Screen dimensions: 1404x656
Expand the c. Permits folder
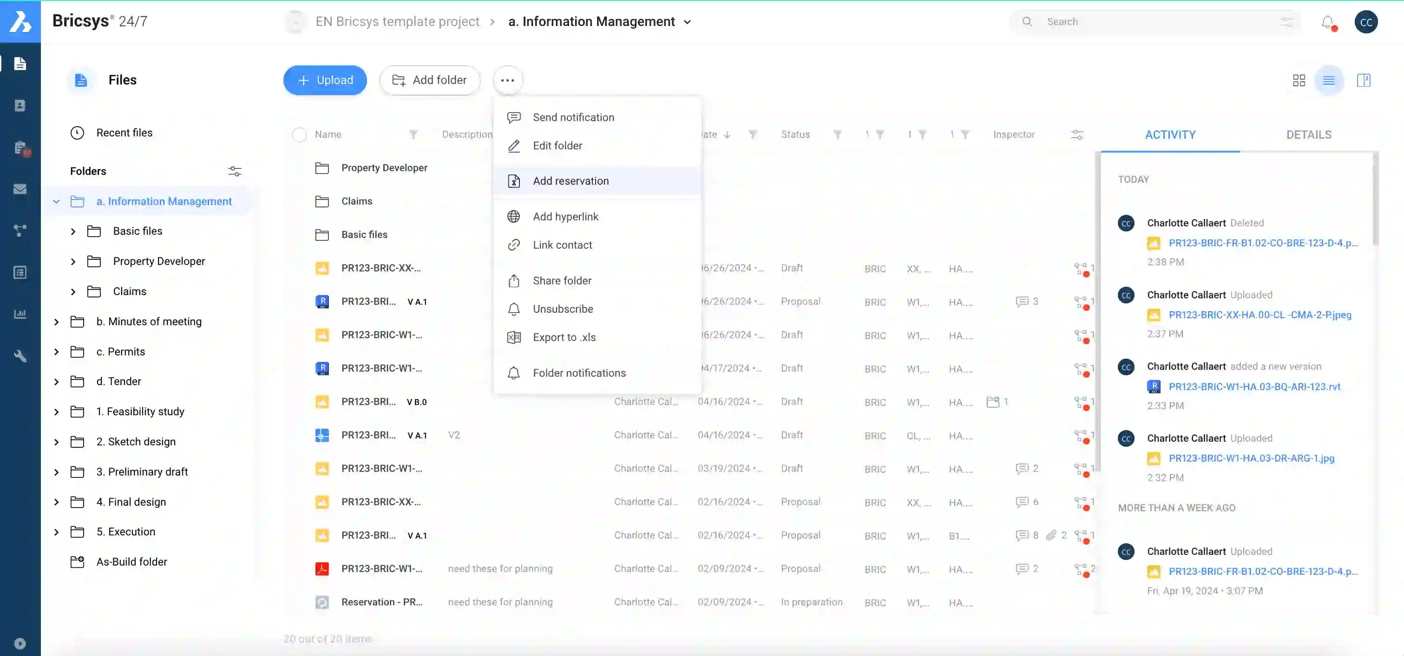click(56, 352)
